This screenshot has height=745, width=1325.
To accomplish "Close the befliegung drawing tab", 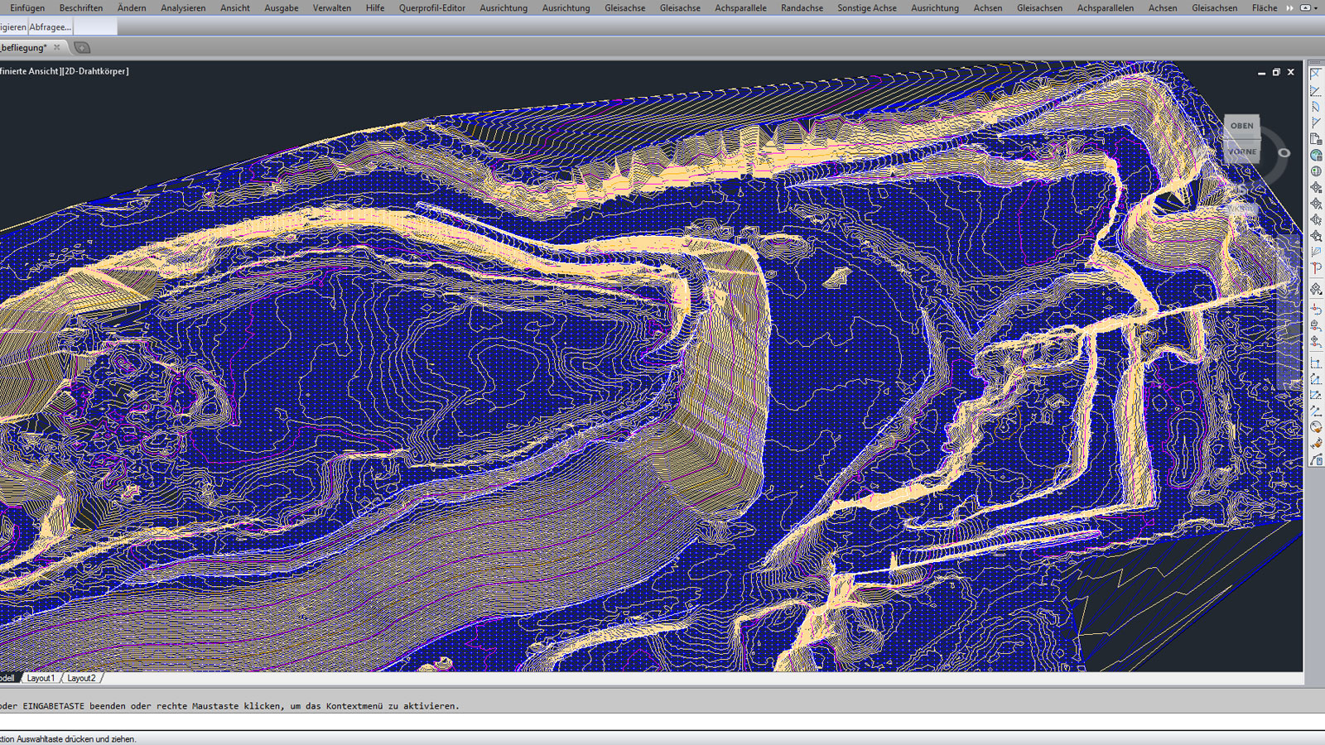I will [x=57, y=48].
